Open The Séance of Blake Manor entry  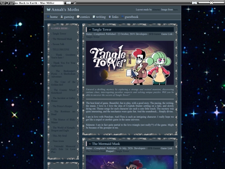(63, 121)
